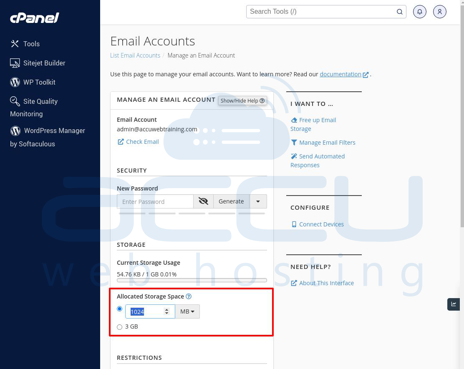Open List Email Accounts breadcrumb
Image resolution: width=464 pixels, height=369 pixels.
(x=135, y=55)
